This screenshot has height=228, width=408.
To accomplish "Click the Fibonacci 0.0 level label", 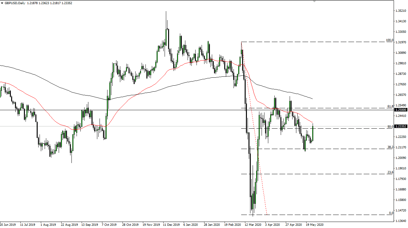I will 390,213.
